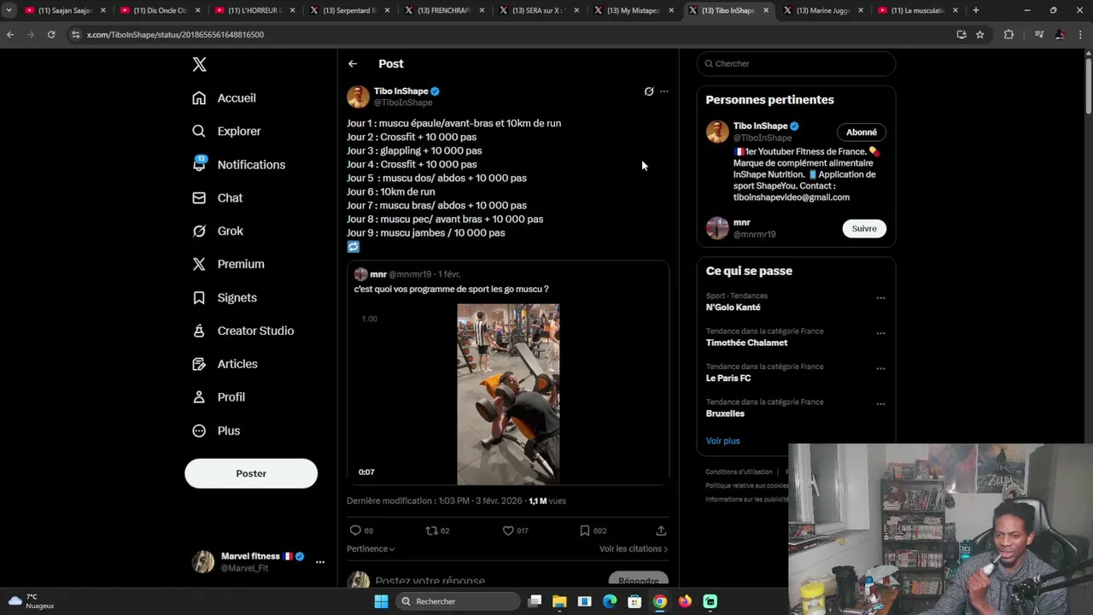Viewport: 1093px width, 615px height.
Task: Open a new browser tab
Action: click(x=976, y=10)
